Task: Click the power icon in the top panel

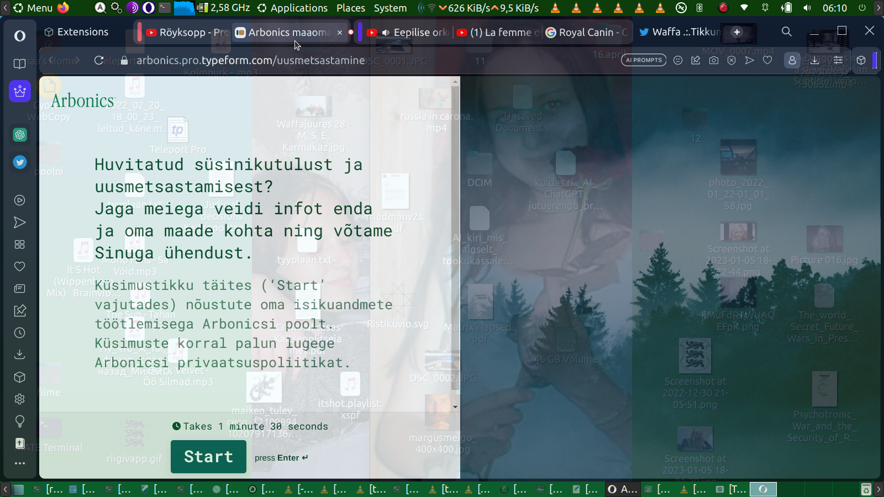Action: [x=862, y=8]
